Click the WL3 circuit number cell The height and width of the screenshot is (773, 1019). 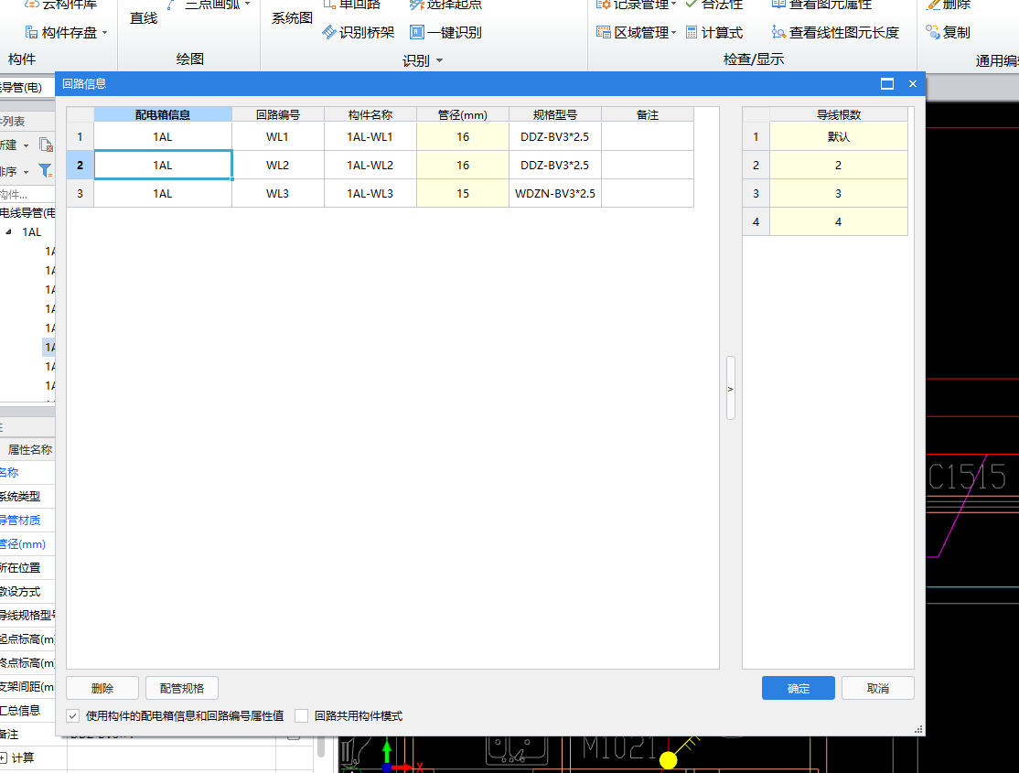(277, 193)
